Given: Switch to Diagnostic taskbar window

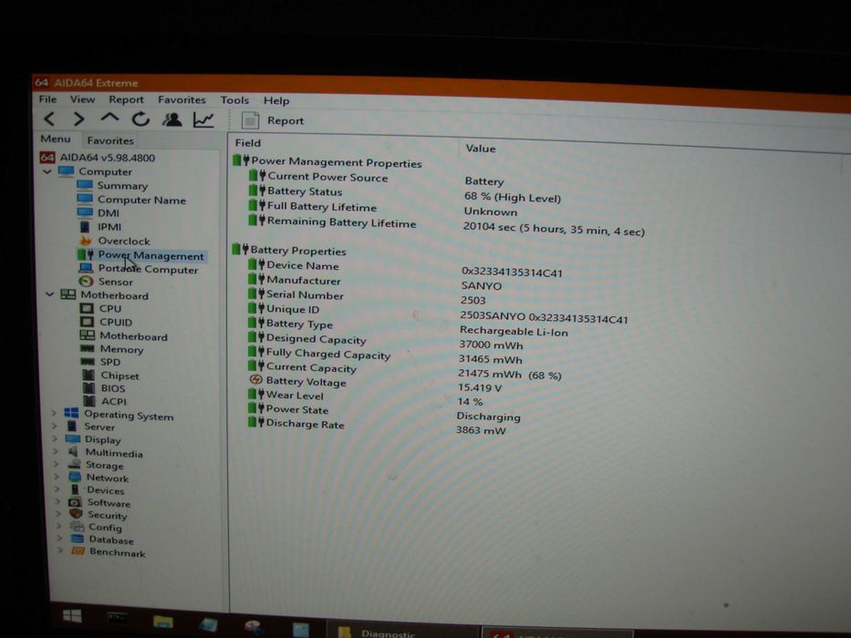Looking at the screenshot, I should pyautogui.click(x=403, y=631).
